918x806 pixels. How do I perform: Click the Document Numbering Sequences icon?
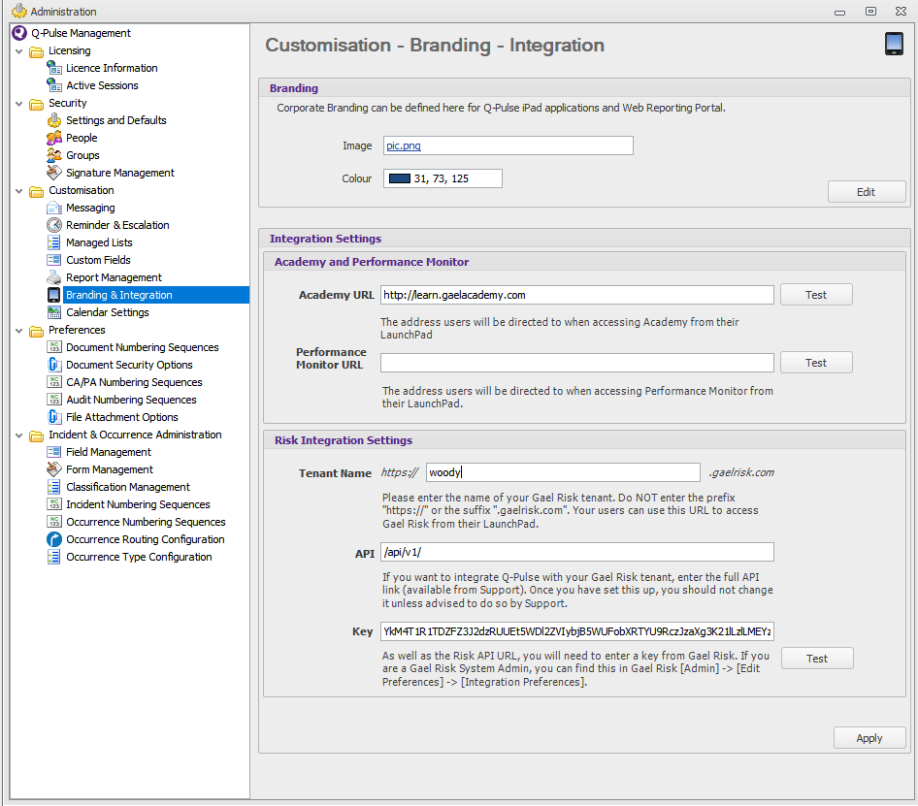coord(54,347)
